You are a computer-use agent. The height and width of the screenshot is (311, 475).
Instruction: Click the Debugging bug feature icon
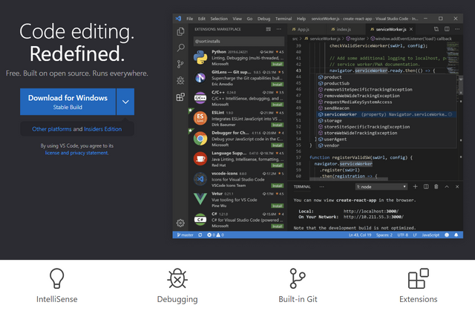(x=177, y=278)
